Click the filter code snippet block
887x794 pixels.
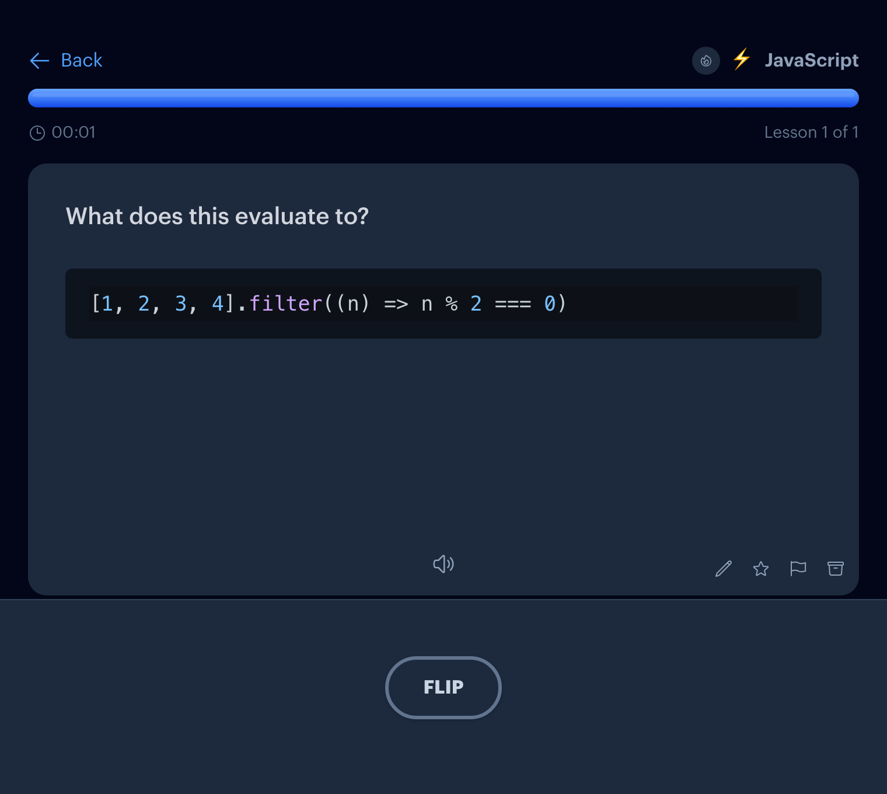click(x=443, y=304)
